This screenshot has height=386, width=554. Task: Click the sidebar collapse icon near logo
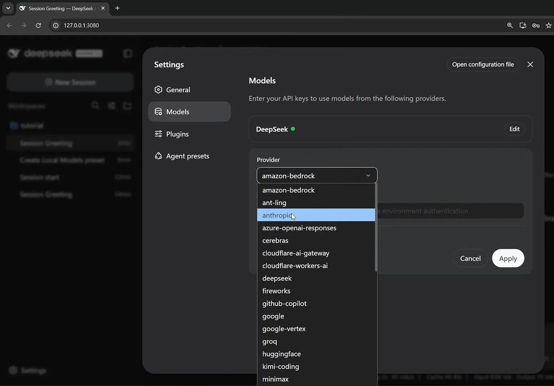point(128,54)
